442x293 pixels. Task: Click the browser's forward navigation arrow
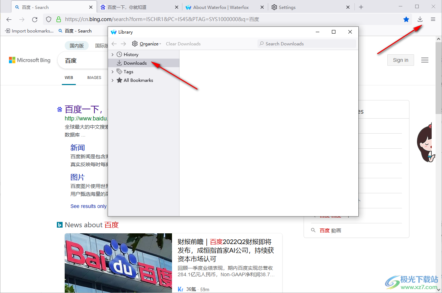pyautogui.click(x=22, y=20)
